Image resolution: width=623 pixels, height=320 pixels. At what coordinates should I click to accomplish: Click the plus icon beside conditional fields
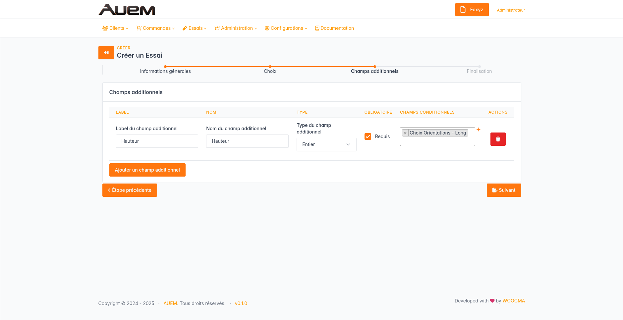(479, 130)
